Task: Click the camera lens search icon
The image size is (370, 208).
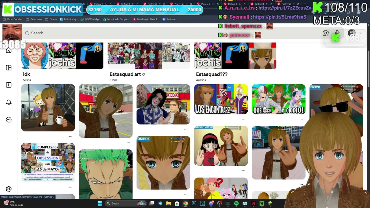Action: click(x=325, y=33)
